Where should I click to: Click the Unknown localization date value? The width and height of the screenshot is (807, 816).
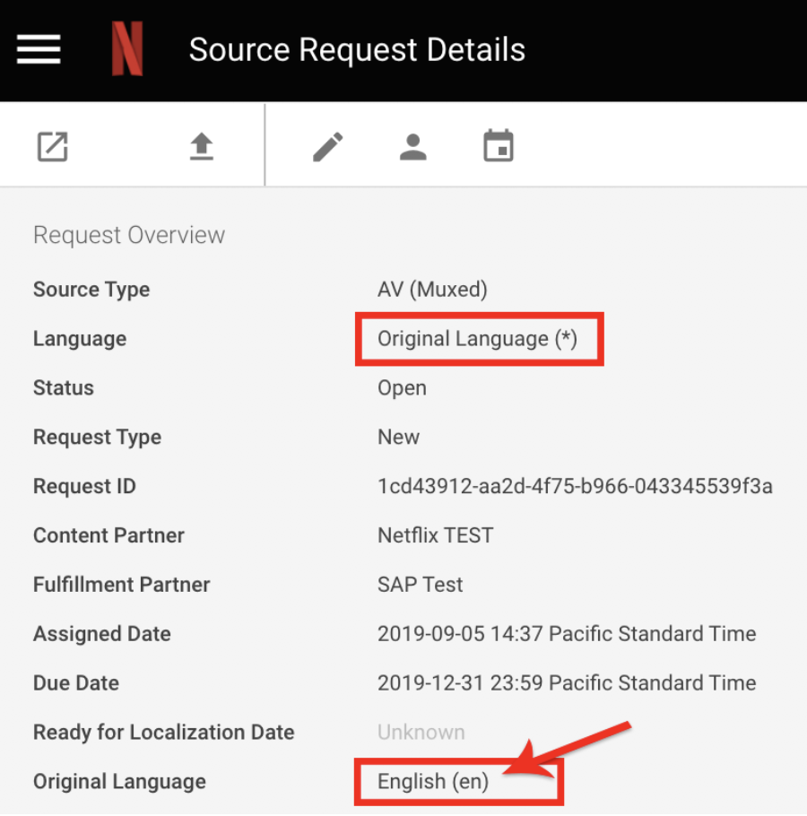(x=421, y=733)
